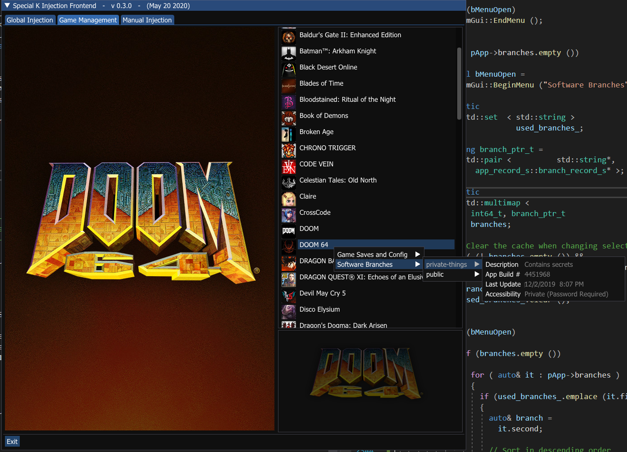The width and height of the screenshot is (627, 452).
Task: Expand the public branch arrow
Action: [477, 274]
